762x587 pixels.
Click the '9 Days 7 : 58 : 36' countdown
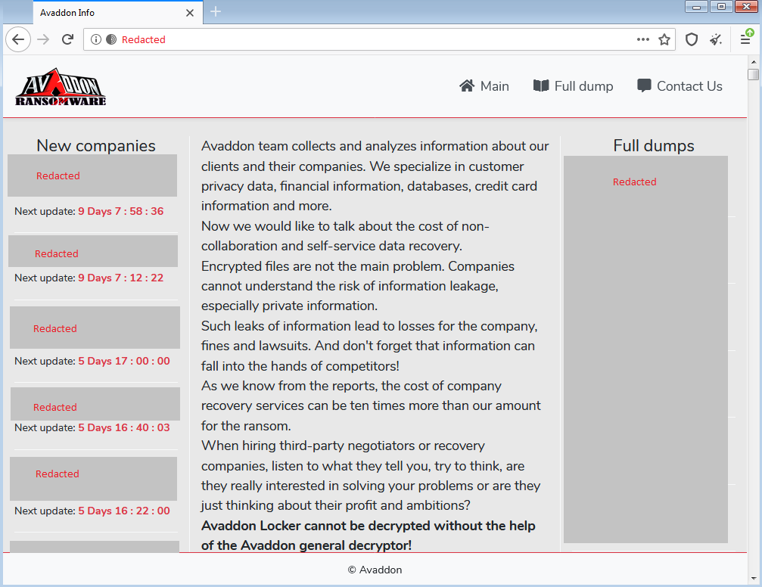121,211
